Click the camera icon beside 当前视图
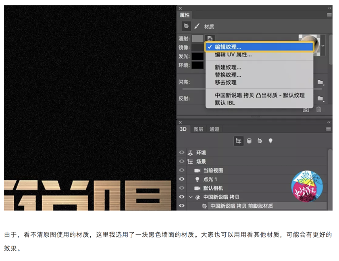 point(197,171)
